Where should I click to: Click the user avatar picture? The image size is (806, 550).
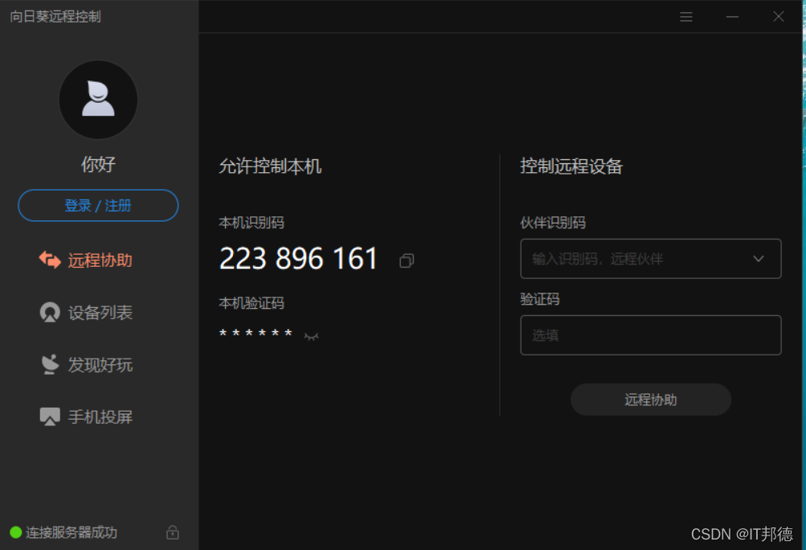(x=98, y=100)
